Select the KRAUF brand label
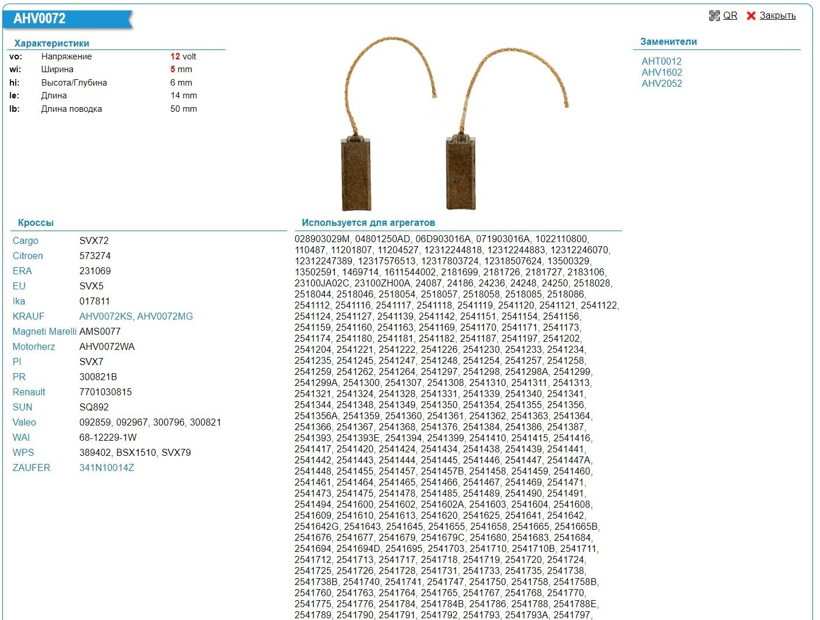 tap(29, 316)
